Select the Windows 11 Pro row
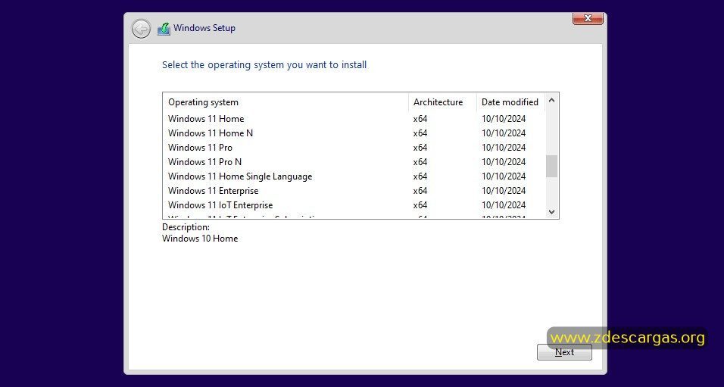The image size is (724, 387). click(354, 148)
